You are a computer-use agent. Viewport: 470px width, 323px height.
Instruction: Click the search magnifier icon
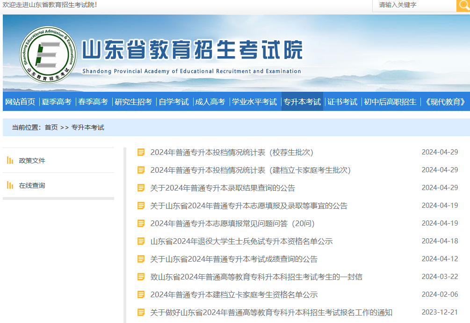pos(464,6)
